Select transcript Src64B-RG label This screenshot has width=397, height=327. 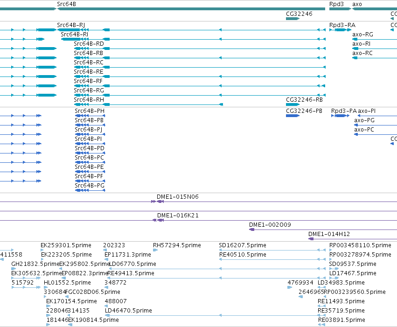click(x=89, y=90)
